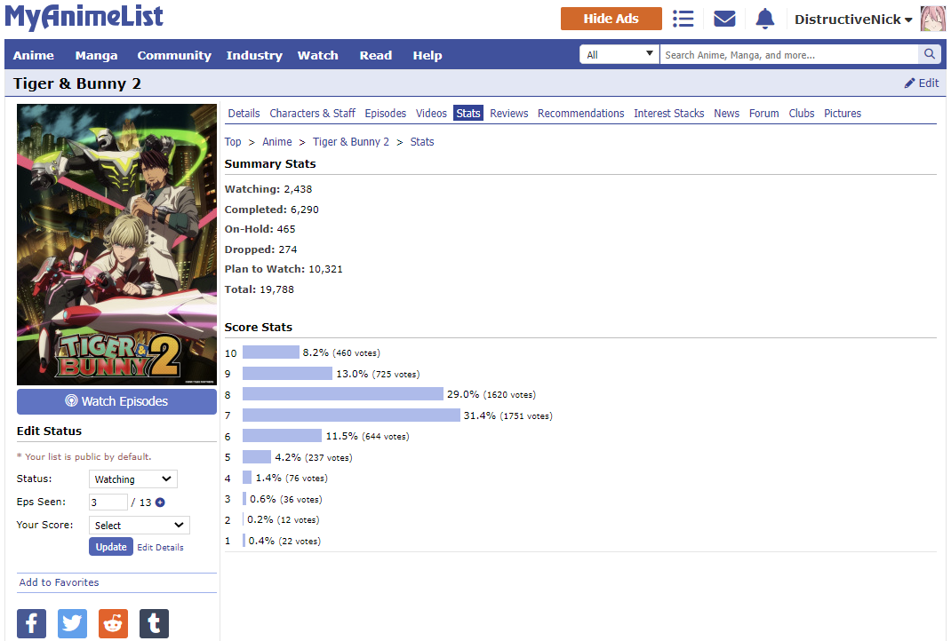The image size is (951, 641).
Task: Click the Completed 6,290 text
Action: coord(271,210)
